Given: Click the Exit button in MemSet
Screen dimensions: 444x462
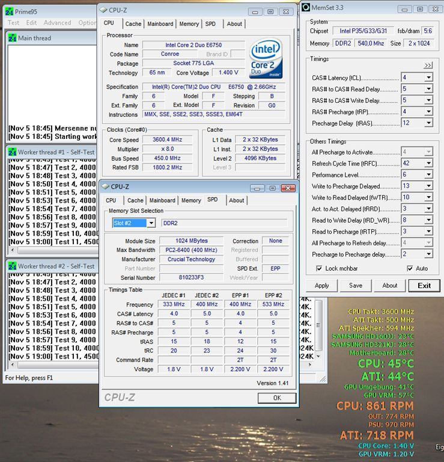Looking at the screenshot, I should [x=424, y=286].
